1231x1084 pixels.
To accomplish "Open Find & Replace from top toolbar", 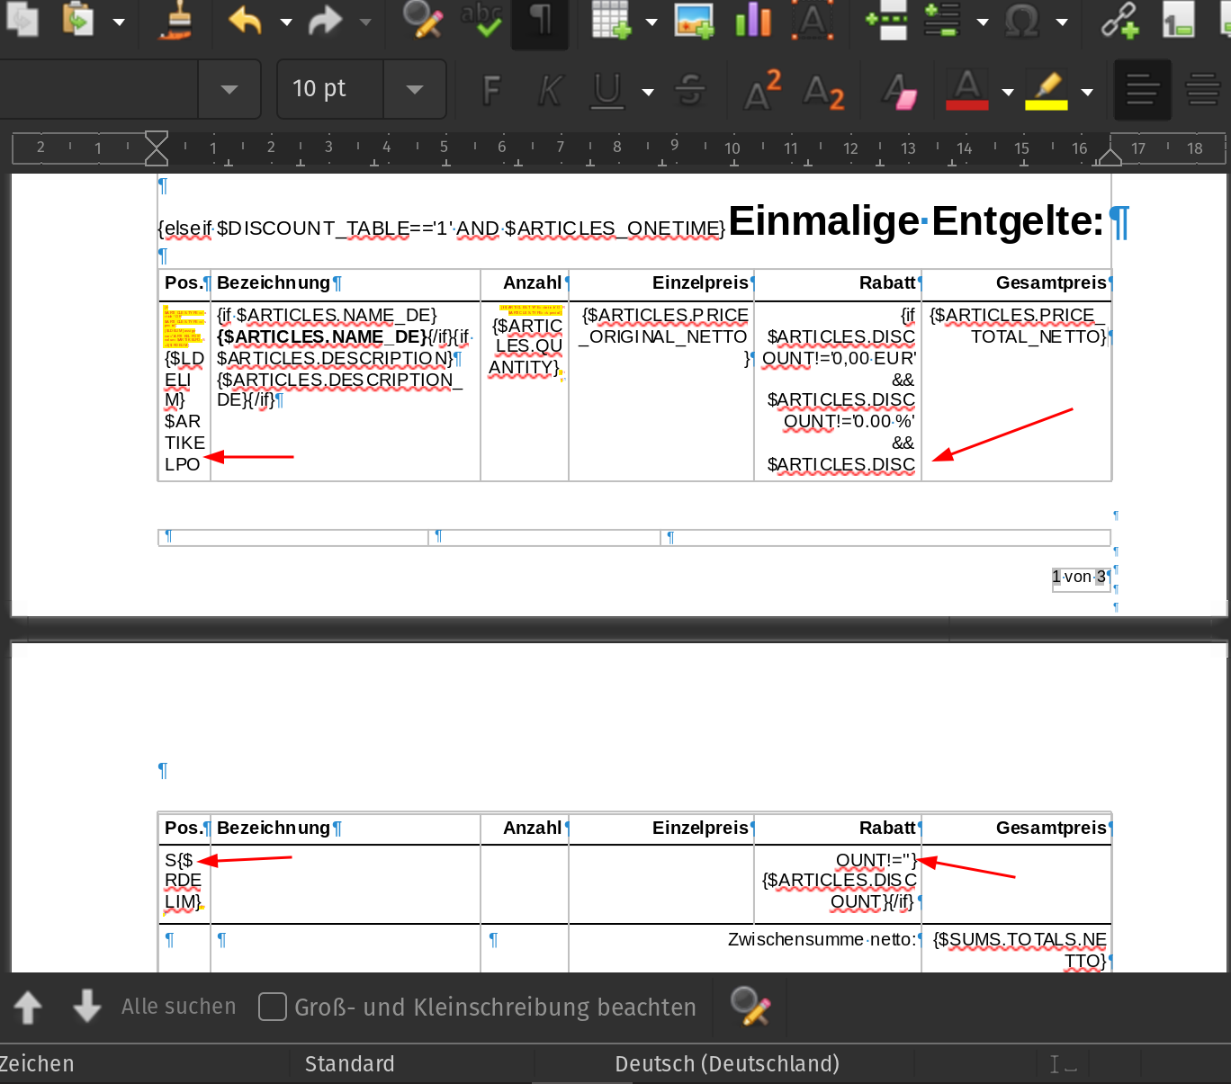I will tap(422, 21).
